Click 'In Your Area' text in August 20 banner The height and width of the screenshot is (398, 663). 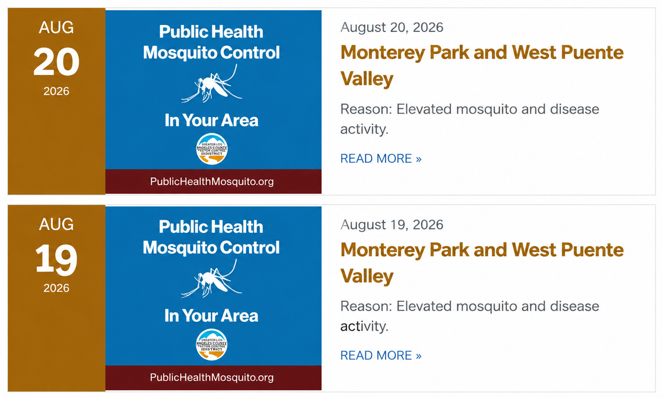[x=211, y=121]
